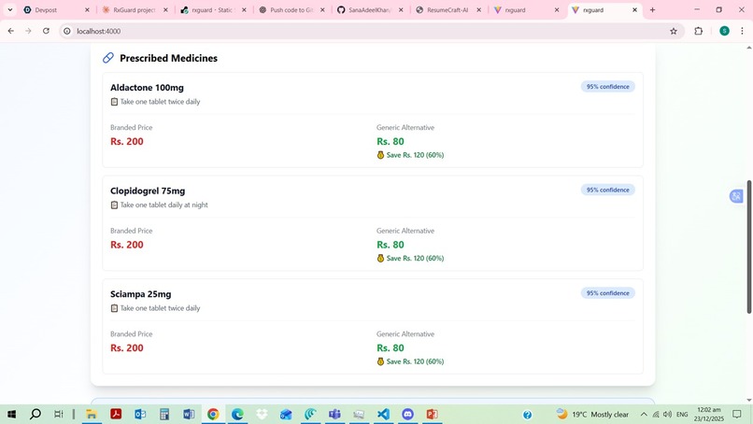Open the Windows Start menu
753x424 pixels.
click(11, 414)
